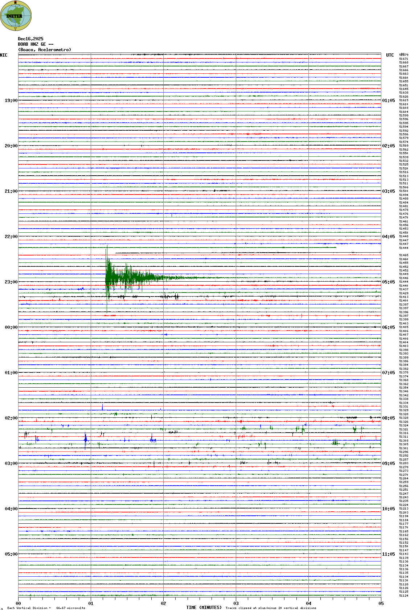Select the 23:00 local time marker
410x613 pixels.
[x=11, y=282]
